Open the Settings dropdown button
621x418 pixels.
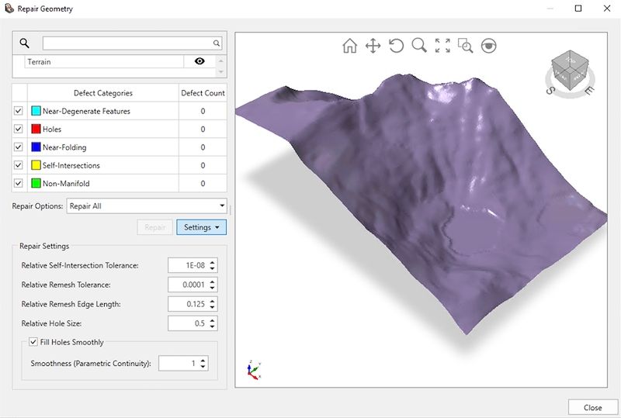(201, 227)
